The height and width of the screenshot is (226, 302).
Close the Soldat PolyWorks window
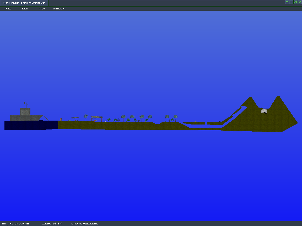click(x=300, y=2)
